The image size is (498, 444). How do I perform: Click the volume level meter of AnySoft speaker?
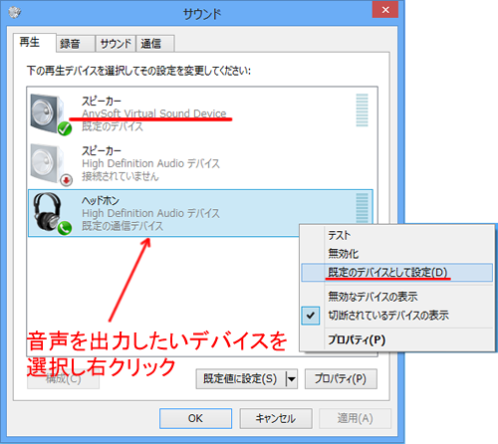[362, 111]
